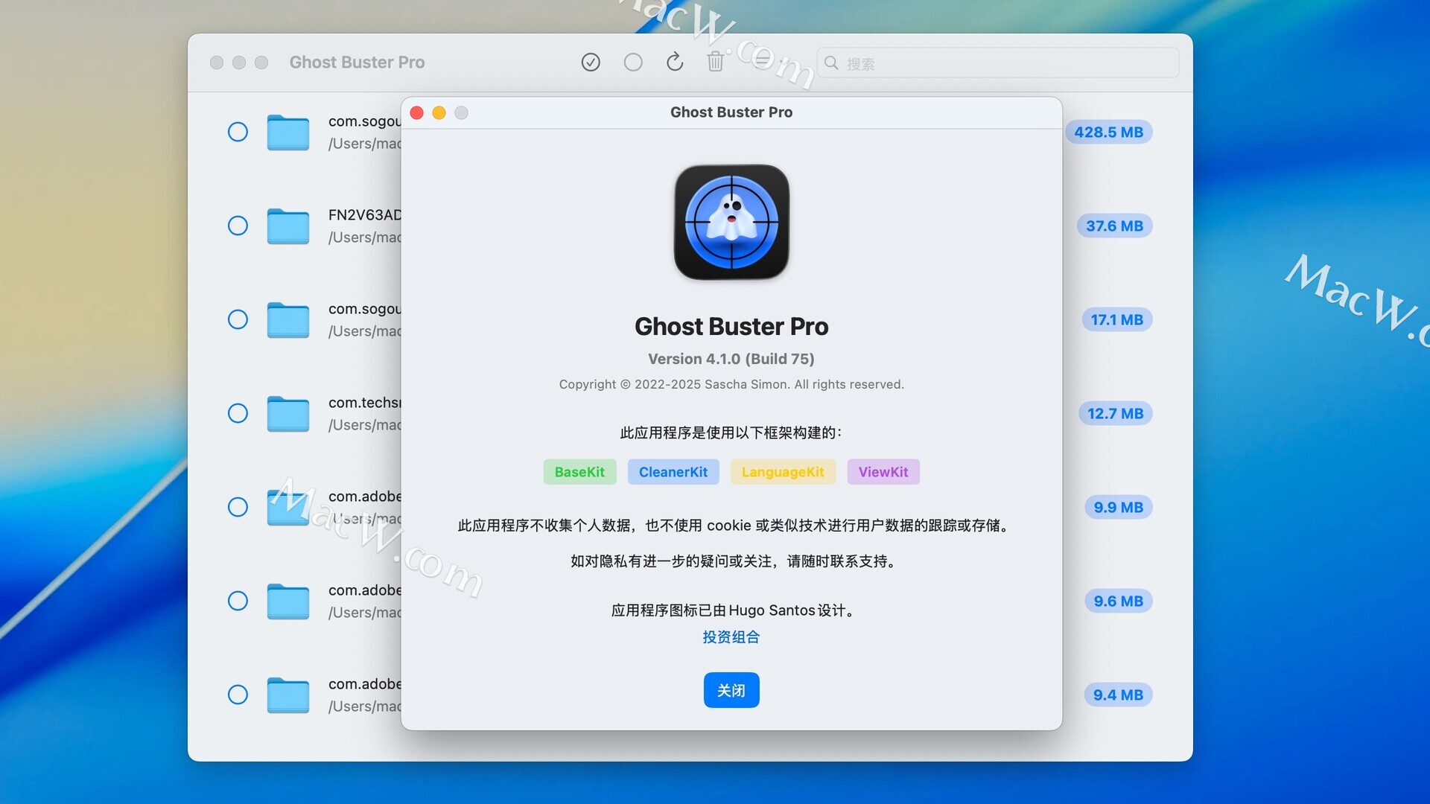
Task: Click the search magnifier icon
Action: point(831,63)
